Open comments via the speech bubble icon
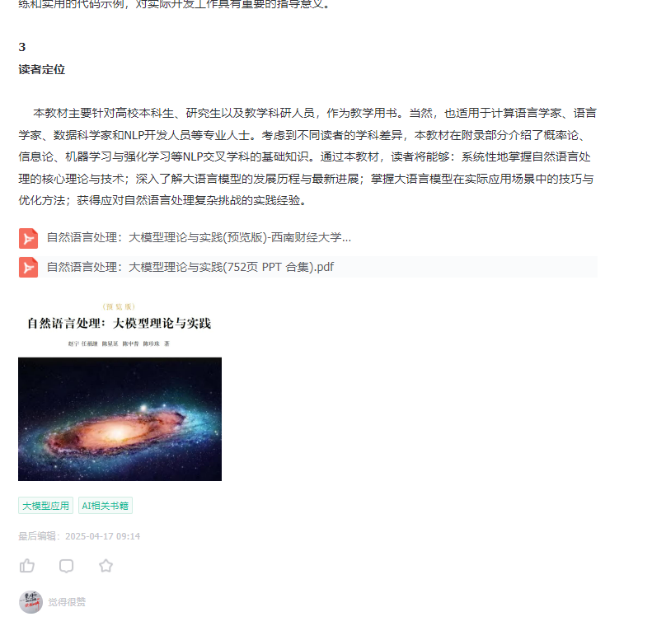 click(x=67, y=566)
